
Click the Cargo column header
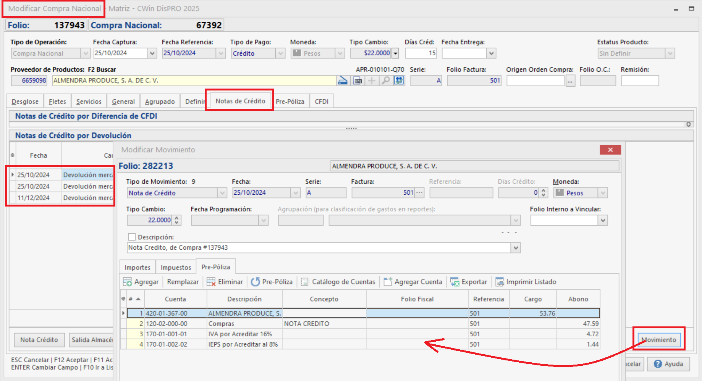[533, 299]
